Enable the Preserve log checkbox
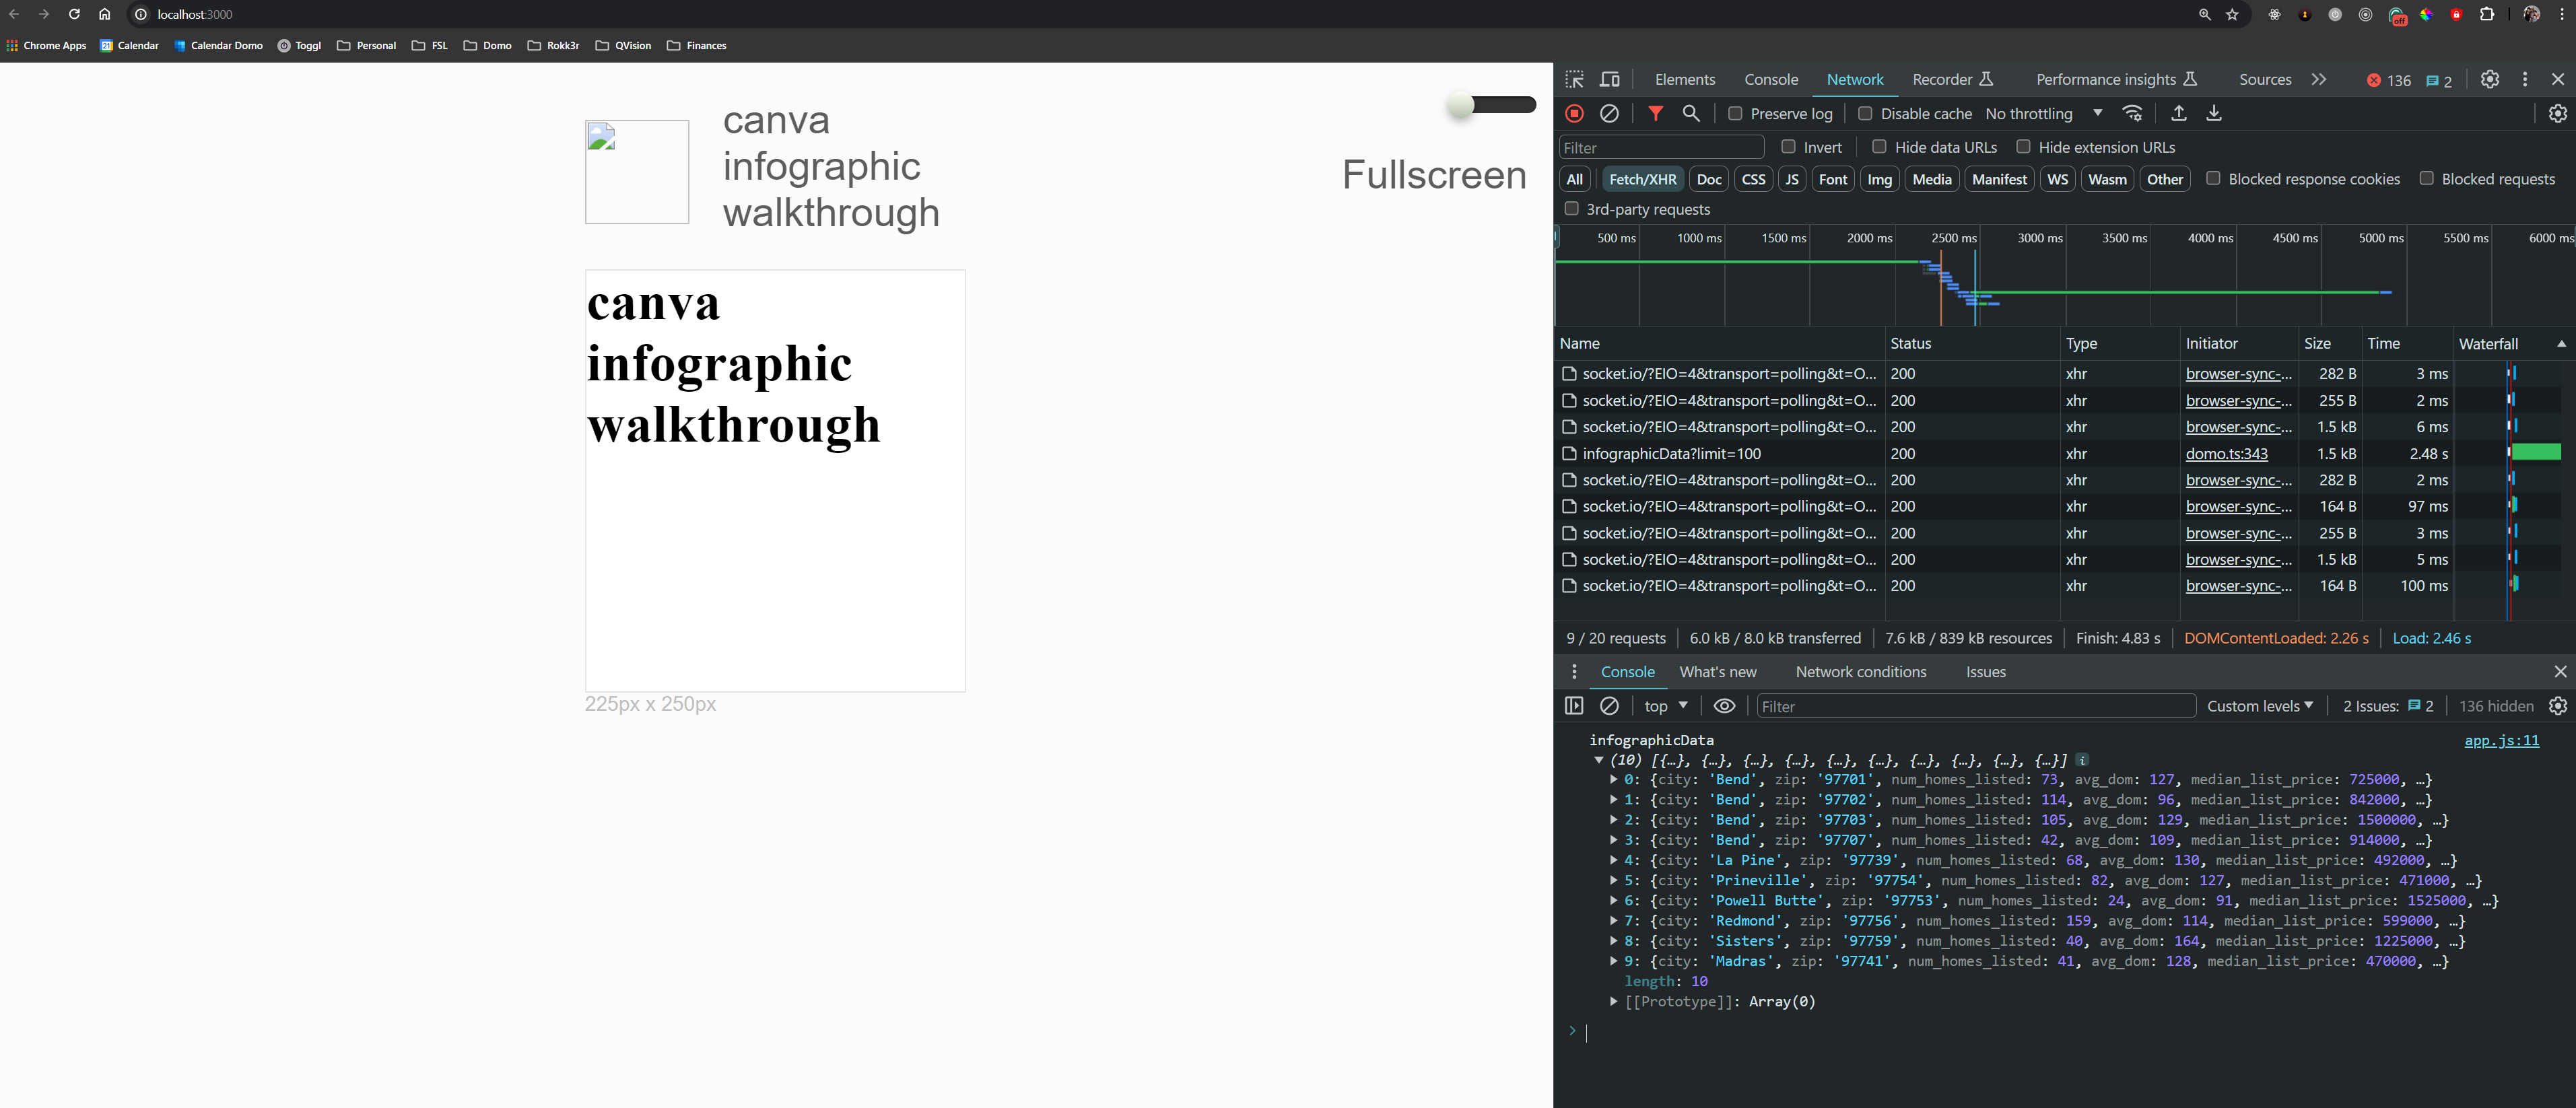 click(x=1735, y=114)
